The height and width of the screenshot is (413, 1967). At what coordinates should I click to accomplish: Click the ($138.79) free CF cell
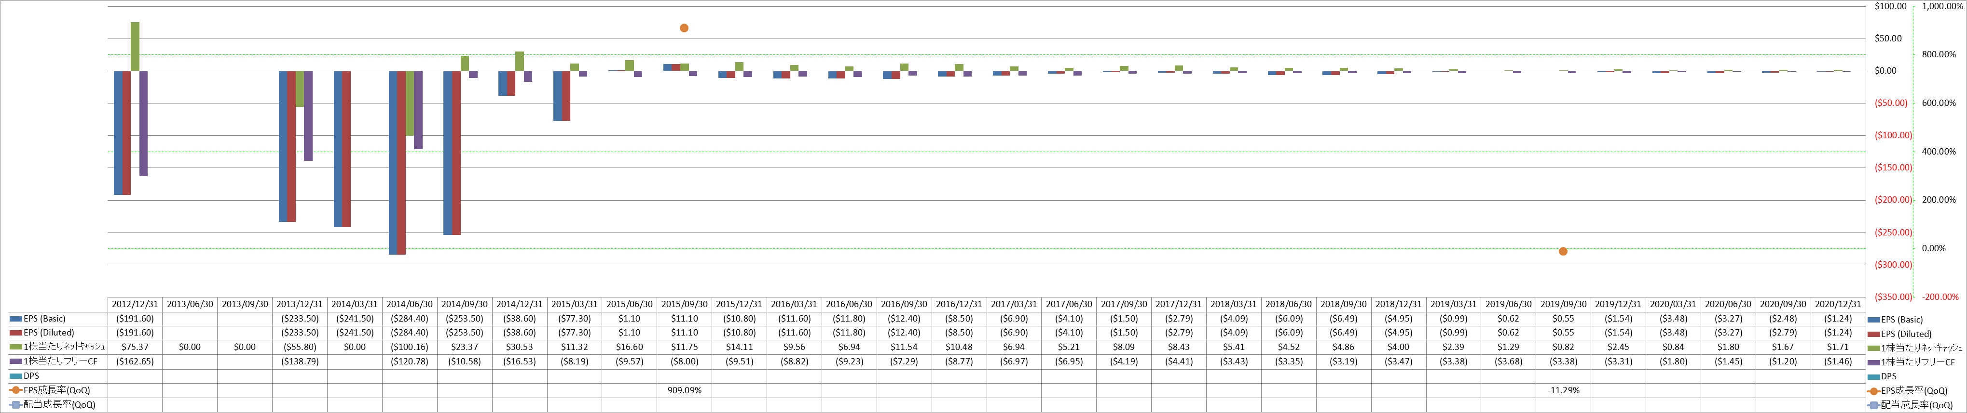click(300, 361)
